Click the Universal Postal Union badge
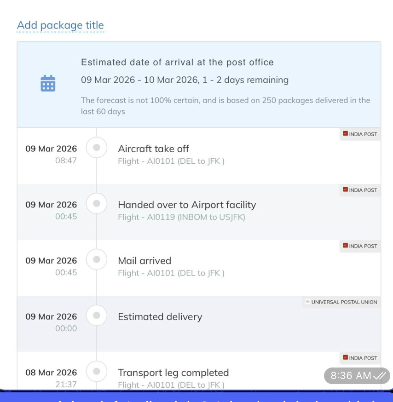The width and height of the screenshot is (393, 402). click(x=341, y=302)
